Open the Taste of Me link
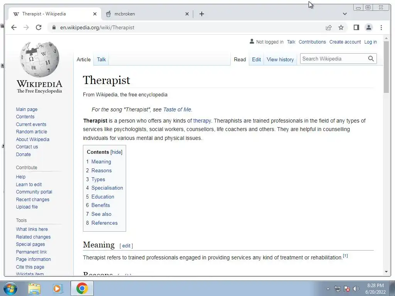Viewport: 395px width, 296px height. point(177,109)
